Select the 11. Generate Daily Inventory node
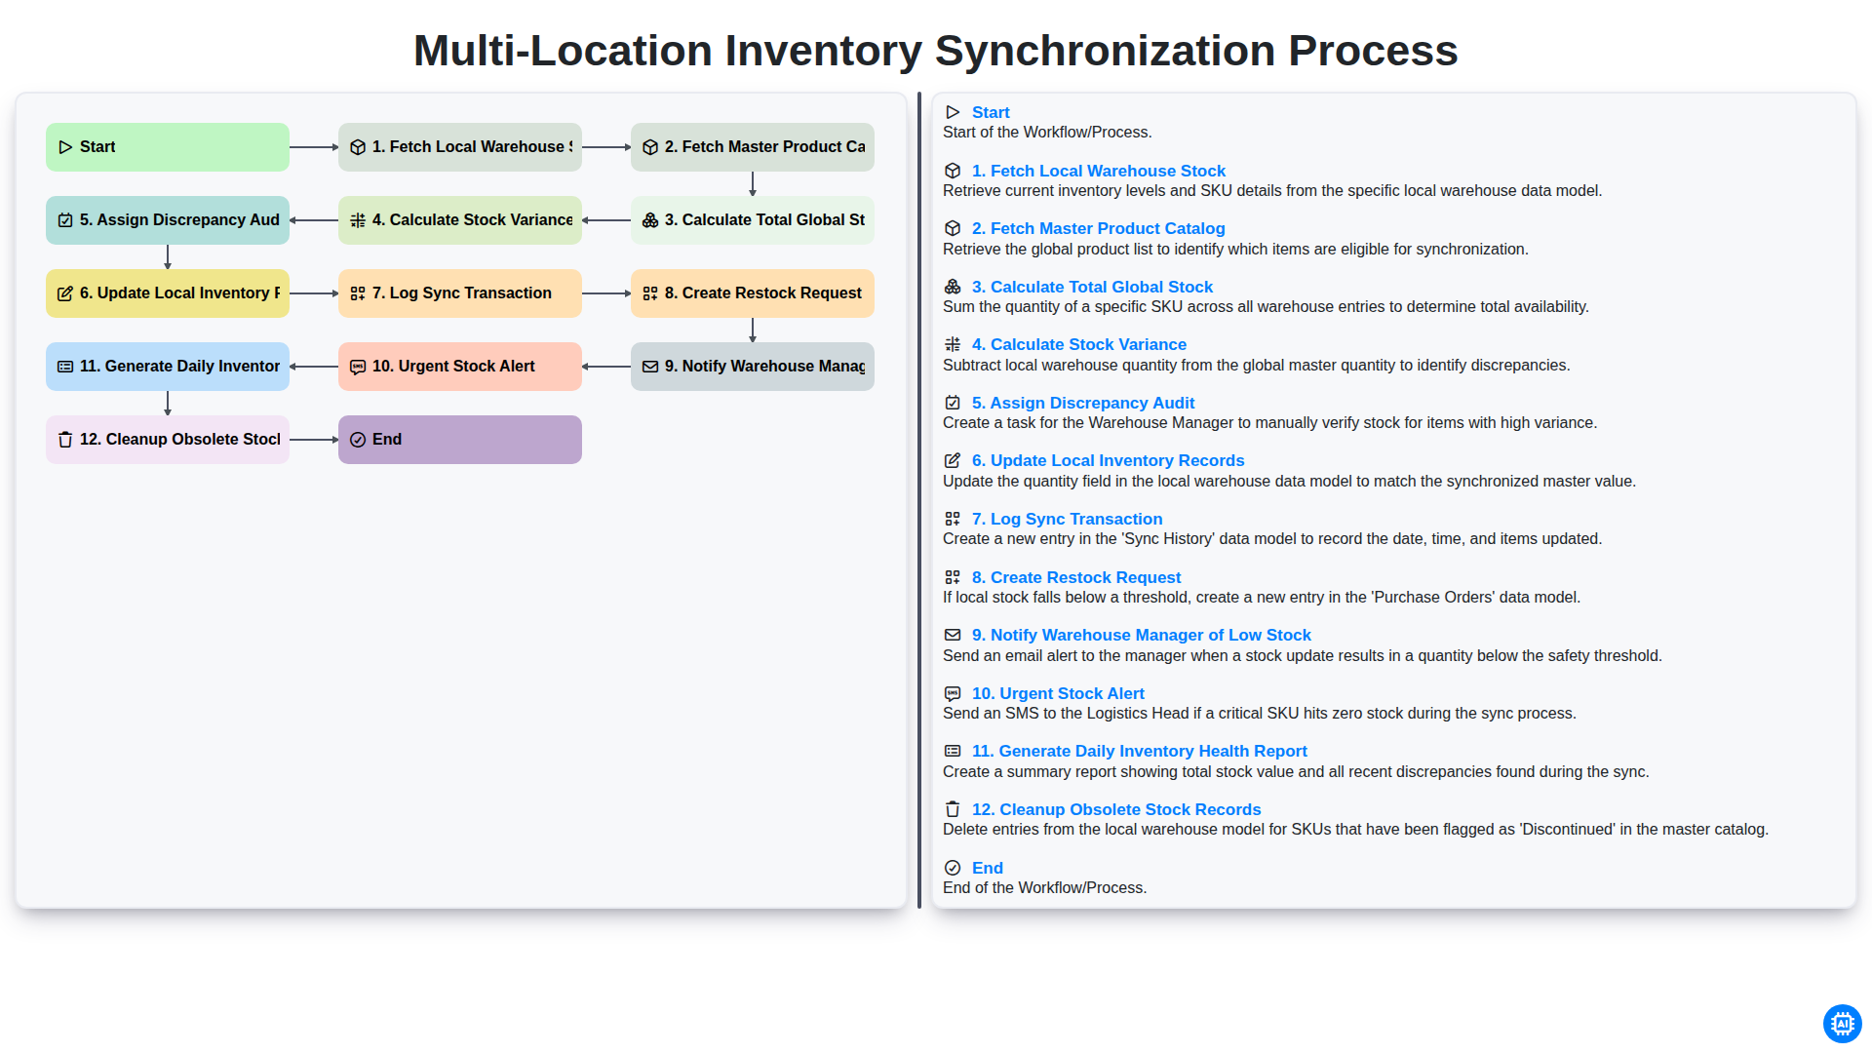This screenshot has height=1053, width=1872. [x=168, y=367]
